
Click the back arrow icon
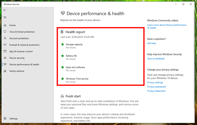[5, 10]
